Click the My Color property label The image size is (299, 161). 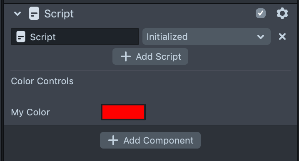coord(30,112)
